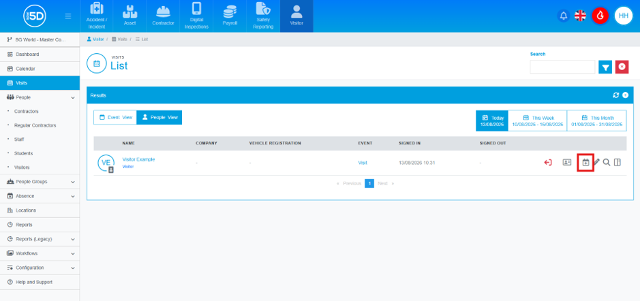
Task: Open the Contractor module
Action: coord(164,16)
